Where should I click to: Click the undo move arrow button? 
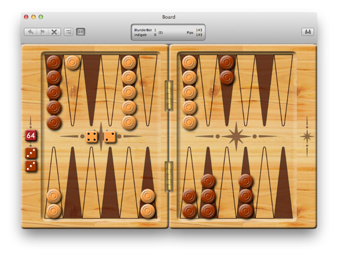tap(31, 32)
